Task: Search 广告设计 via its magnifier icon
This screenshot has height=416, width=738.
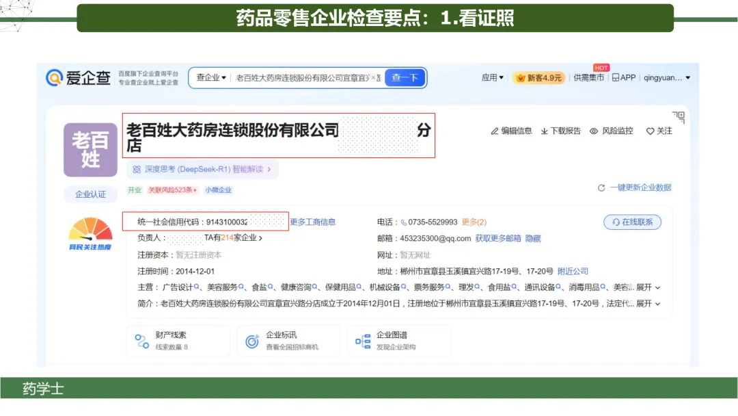Action: pos(196,287)
